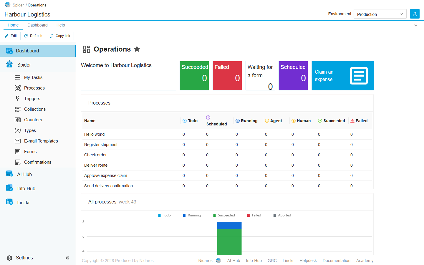Screen dimensions: 424x265
Task: Click the Register shipment process row
Action: pos(227,145)
